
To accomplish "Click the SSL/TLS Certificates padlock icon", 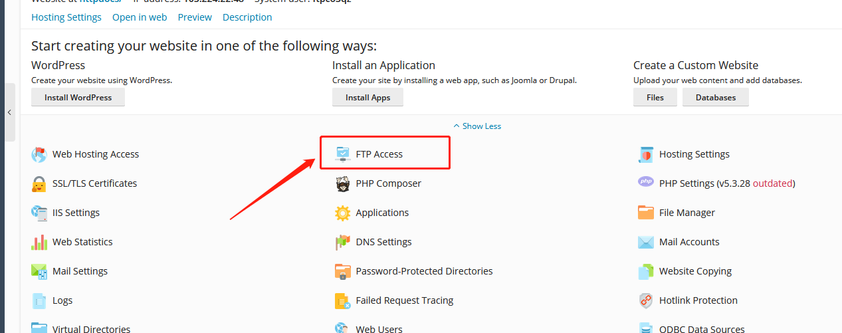I will tap(39, 183).
